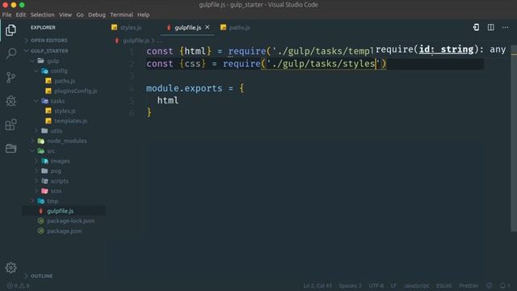Open the File menu

pyautogui.click(x=6, y=15)
